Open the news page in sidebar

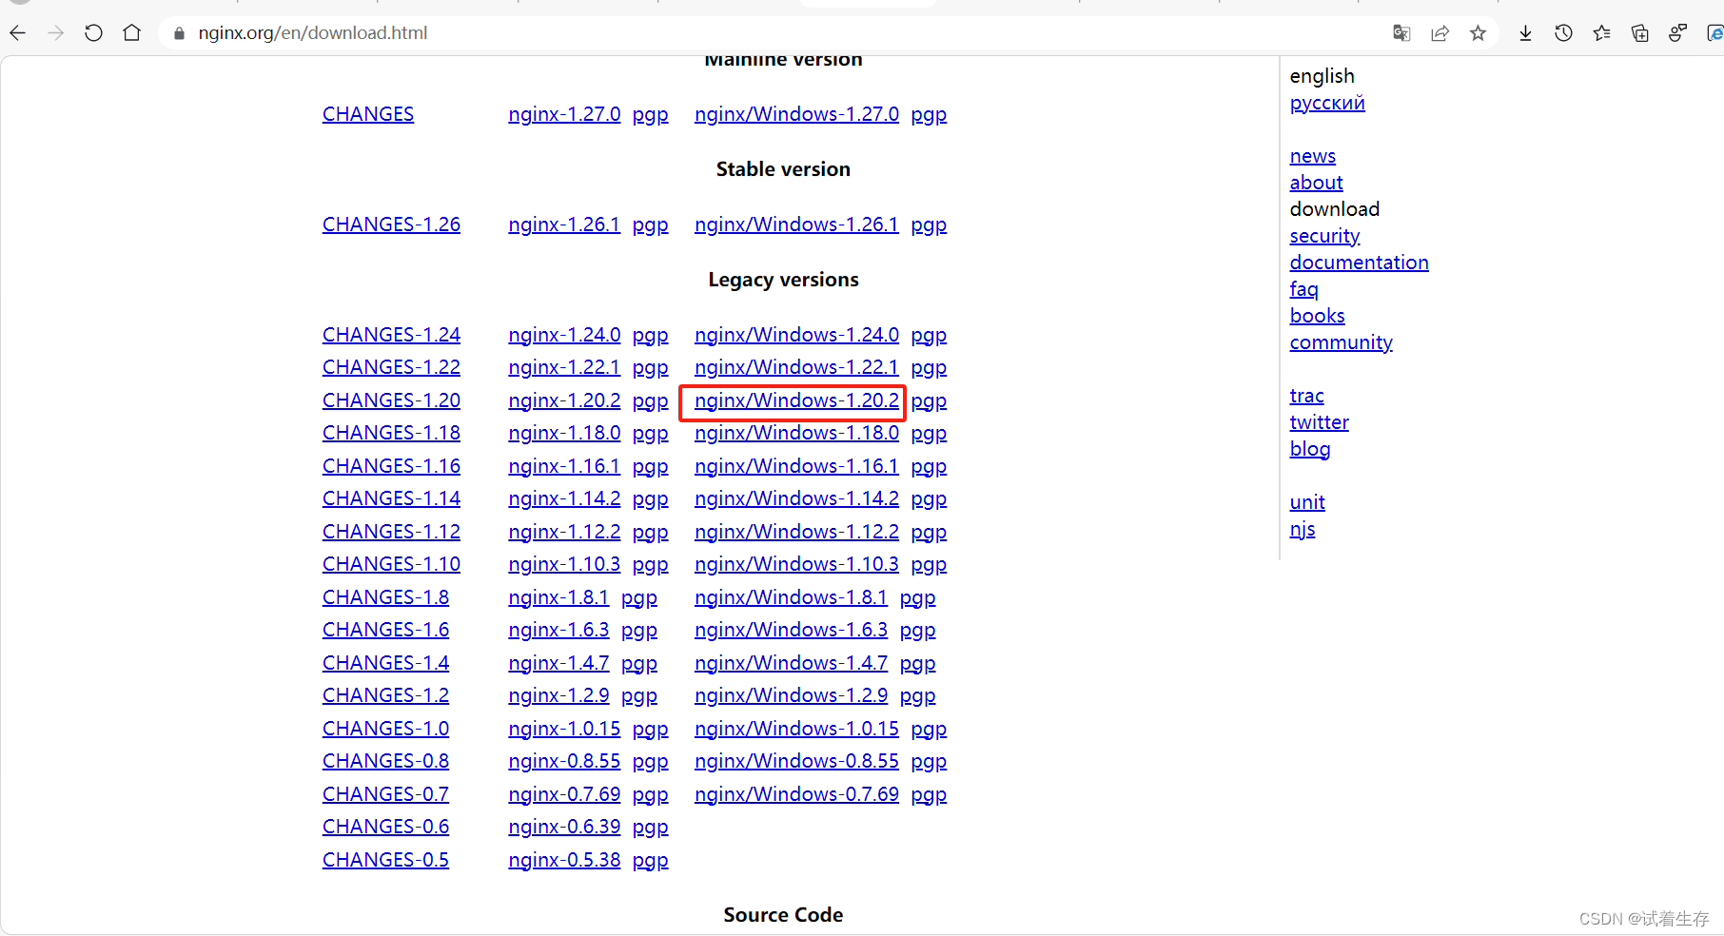(x=1312, y=156)
